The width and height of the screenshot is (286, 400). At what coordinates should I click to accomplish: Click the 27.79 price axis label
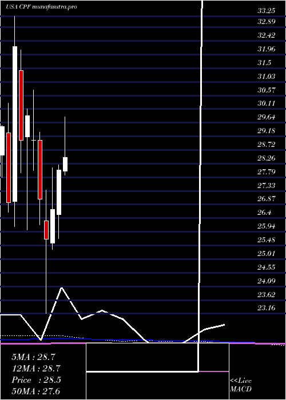pos(266,171)
